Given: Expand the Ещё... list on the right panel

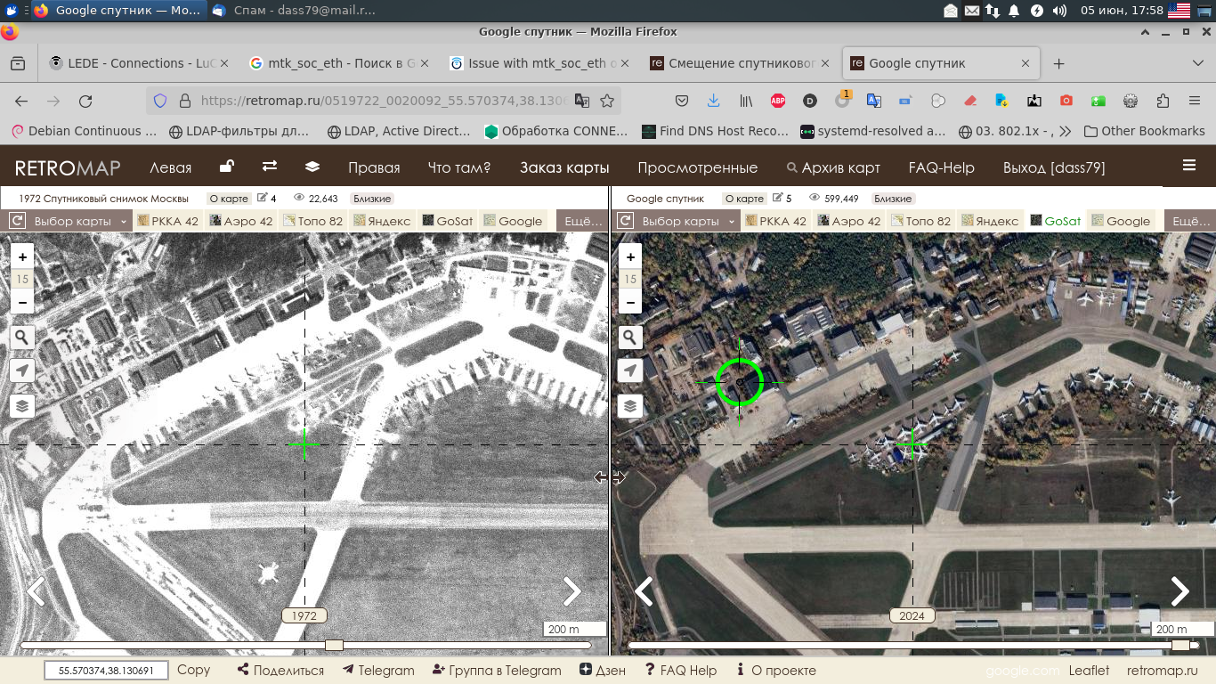Looking at the screenshot, I should click(x=1189, y=220).
